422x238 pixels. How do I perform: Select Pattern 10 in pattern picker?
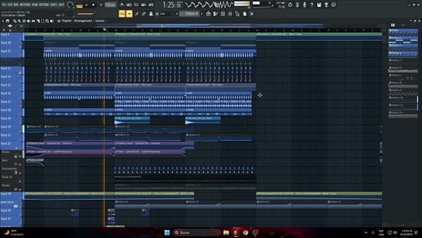[x=403, y=99]
